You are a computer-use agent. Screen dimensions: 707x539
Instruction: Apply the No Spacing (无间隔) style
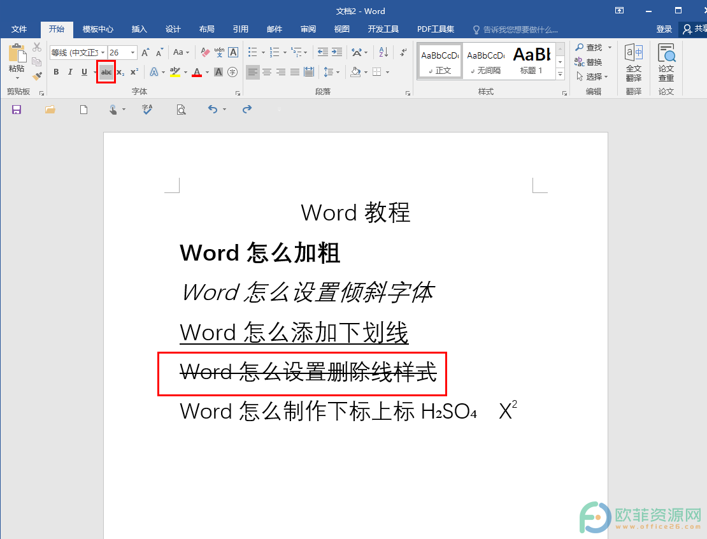click(485, 61)
